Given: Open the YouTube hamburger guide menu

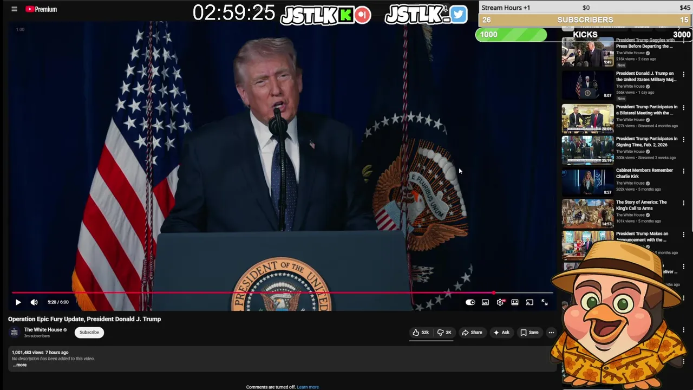Looking at the screenshot, I should pos(15,9).
